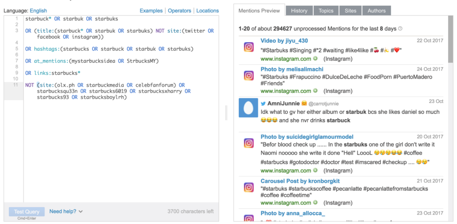
Task: Open the Authors tab
Action: 377,11
